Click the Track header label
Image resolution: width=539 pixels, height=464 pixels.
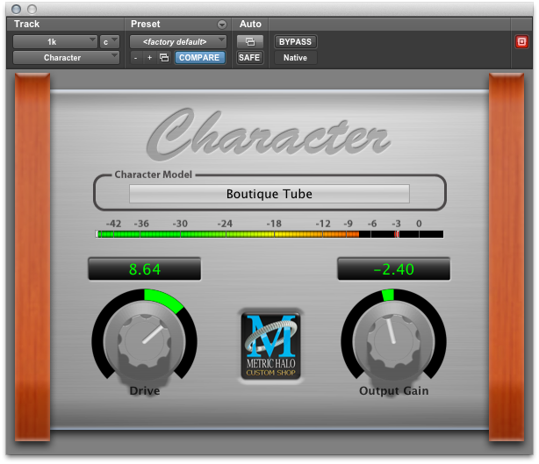tap(27, 24)
